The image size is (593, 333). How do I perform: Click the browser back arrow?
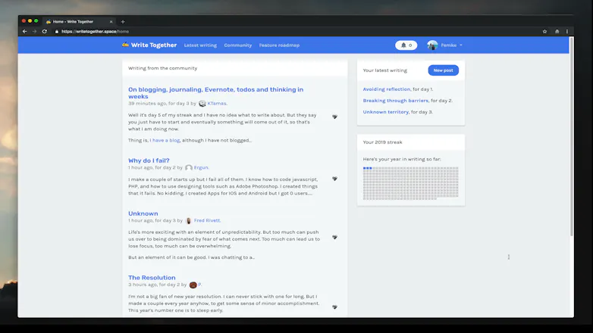(24, 31)
